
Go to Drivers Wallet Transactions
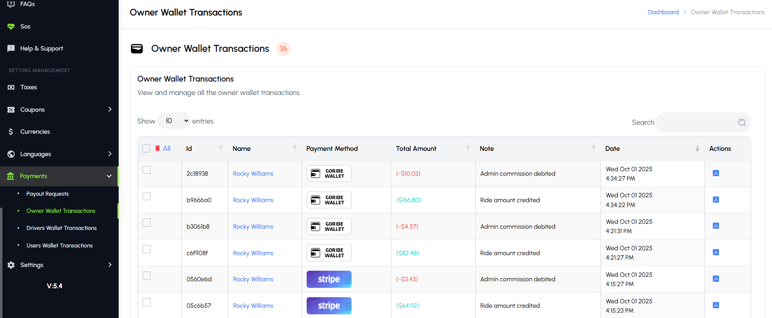tap(62, 228)
